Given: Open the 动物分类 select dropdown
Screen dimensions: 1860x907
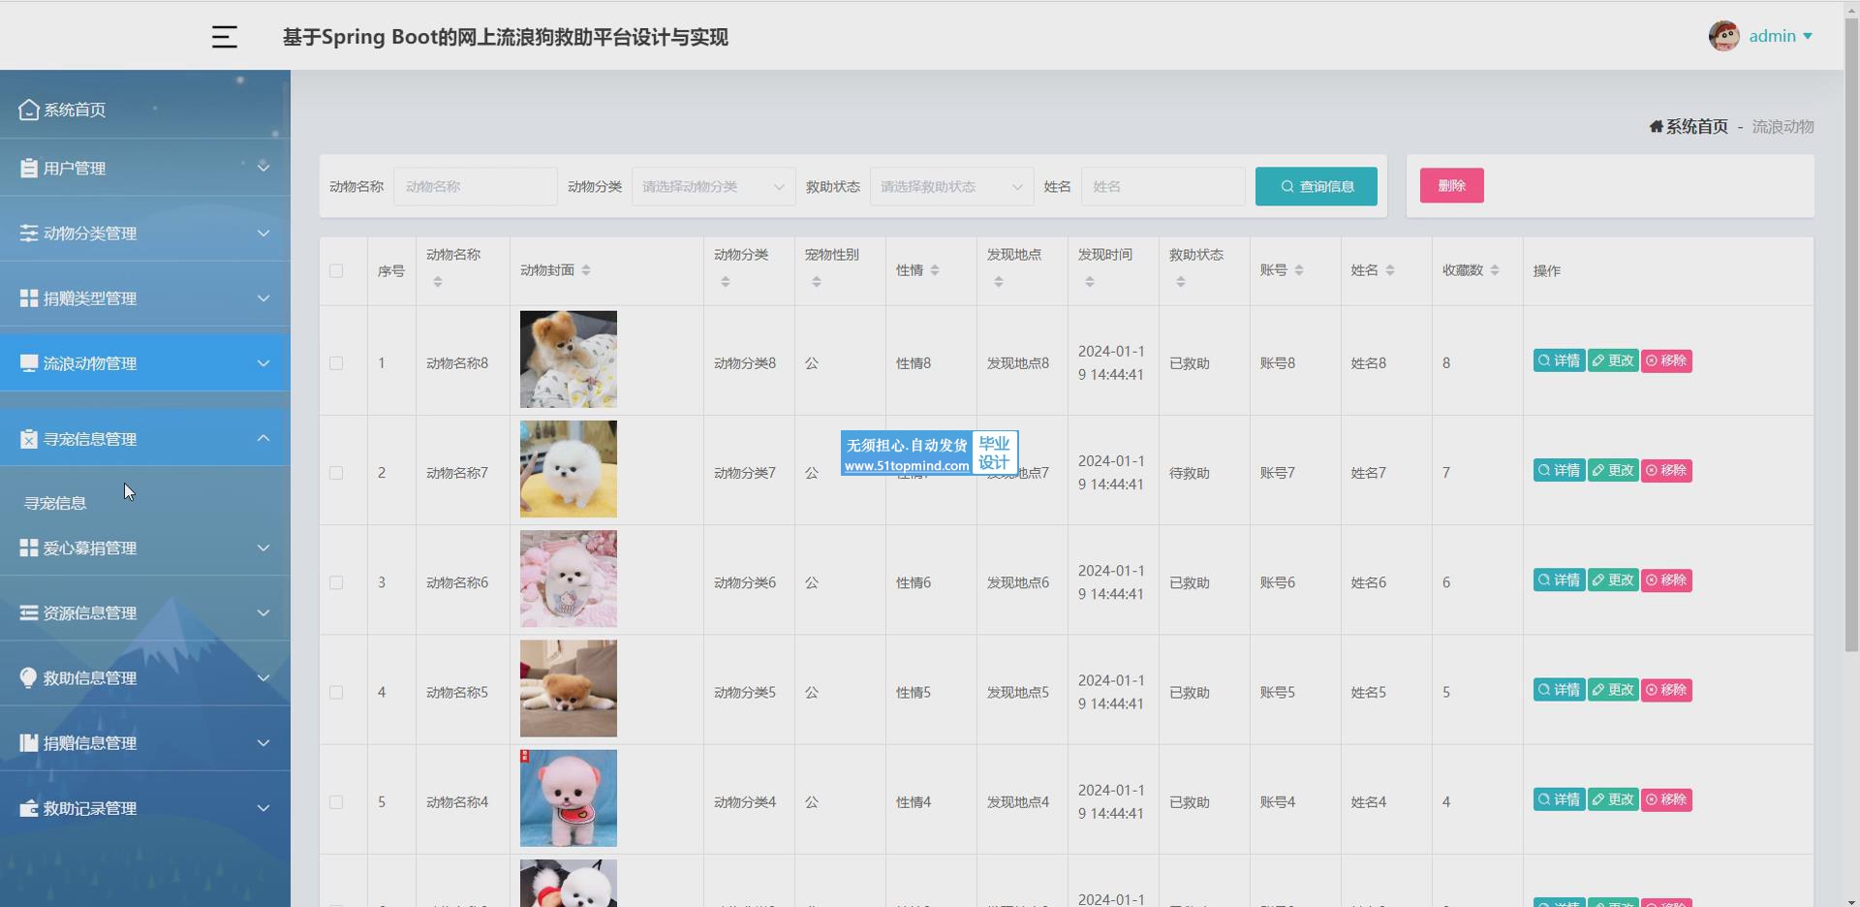Looking at the screenshot, I should (713, 186).
